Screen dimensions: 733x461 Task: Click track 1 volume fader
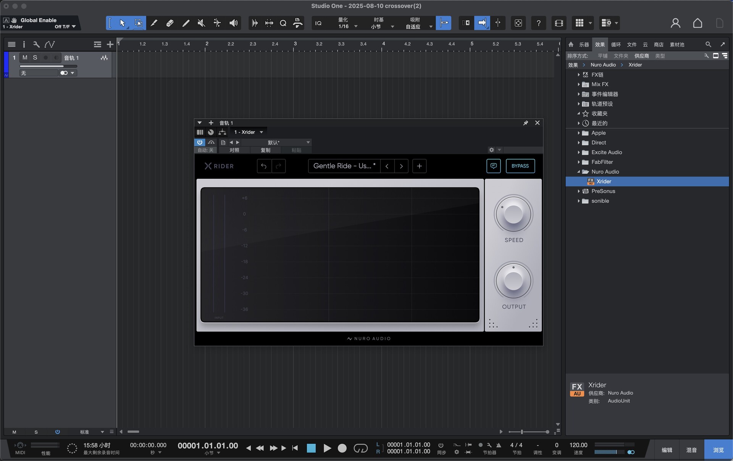coord(48,66)
